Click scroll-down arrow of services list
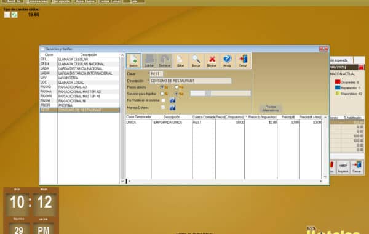 [x=122, y=182]
